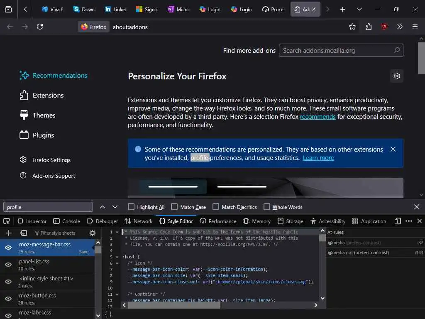Collapse the comment fold at line 1
Screen dimensions: 425x319
click(117, 232)
